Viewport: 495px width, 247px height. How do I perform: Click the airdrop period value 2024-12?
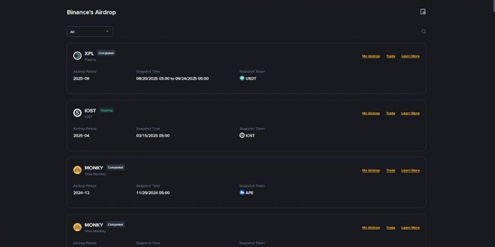81,193
